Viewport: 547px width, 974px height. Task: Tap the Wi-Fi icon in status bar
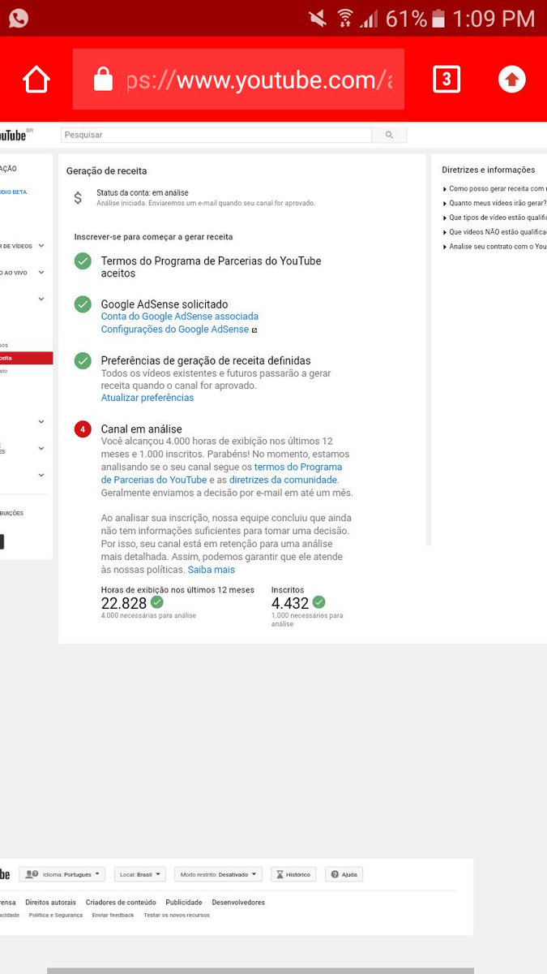coord(346,18)
